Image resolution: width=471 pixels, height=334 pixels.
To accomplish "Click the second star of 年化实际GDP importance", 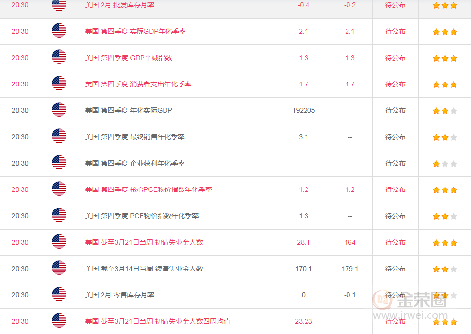I will (444, 110).
